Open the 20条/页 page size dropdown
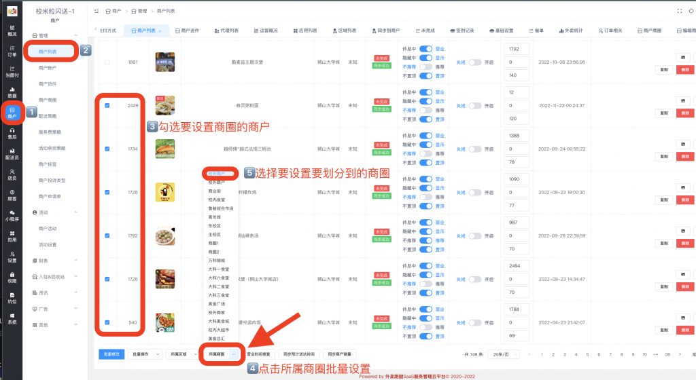Image resolution: width=696 pixels, height=380 pixels. click(504, 354)
